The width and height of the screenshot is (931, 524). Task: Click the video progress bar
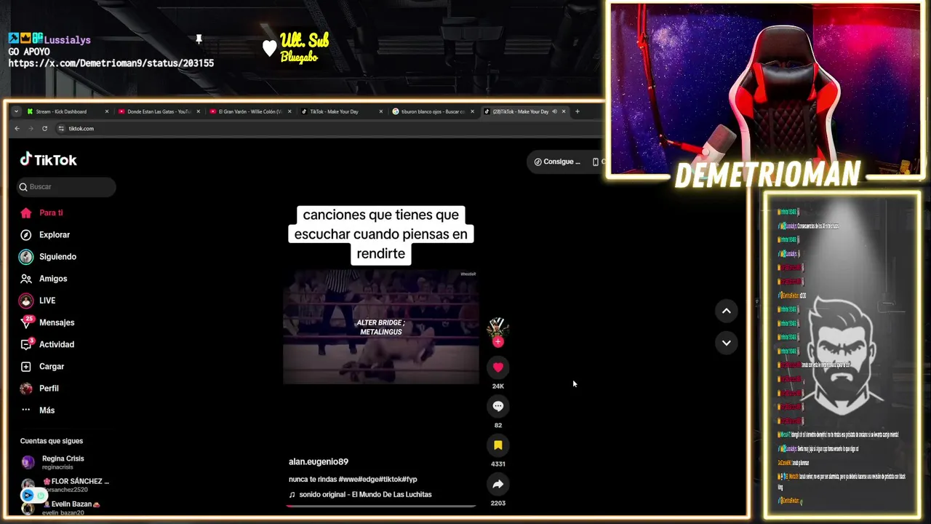381,506
